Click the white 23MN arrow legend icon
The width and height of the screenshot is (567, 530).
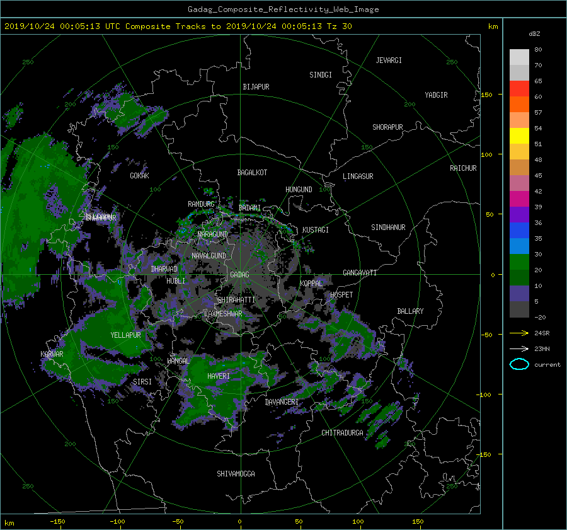coord(519,349)
